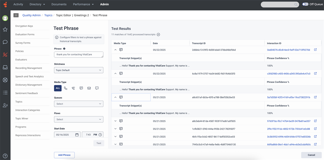This screenshot has height=160, width=324.
Task: Go to Topic Miner in the side list
Action: click(22, 118)
